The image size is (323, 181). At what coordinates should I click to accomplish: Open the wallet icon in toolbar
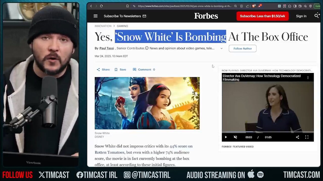tap(300, 6)
